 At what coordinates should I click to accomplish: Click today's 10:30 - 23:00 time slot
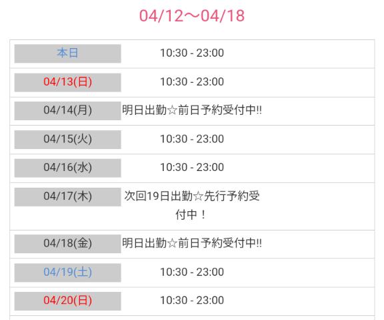tap(192, 53)
